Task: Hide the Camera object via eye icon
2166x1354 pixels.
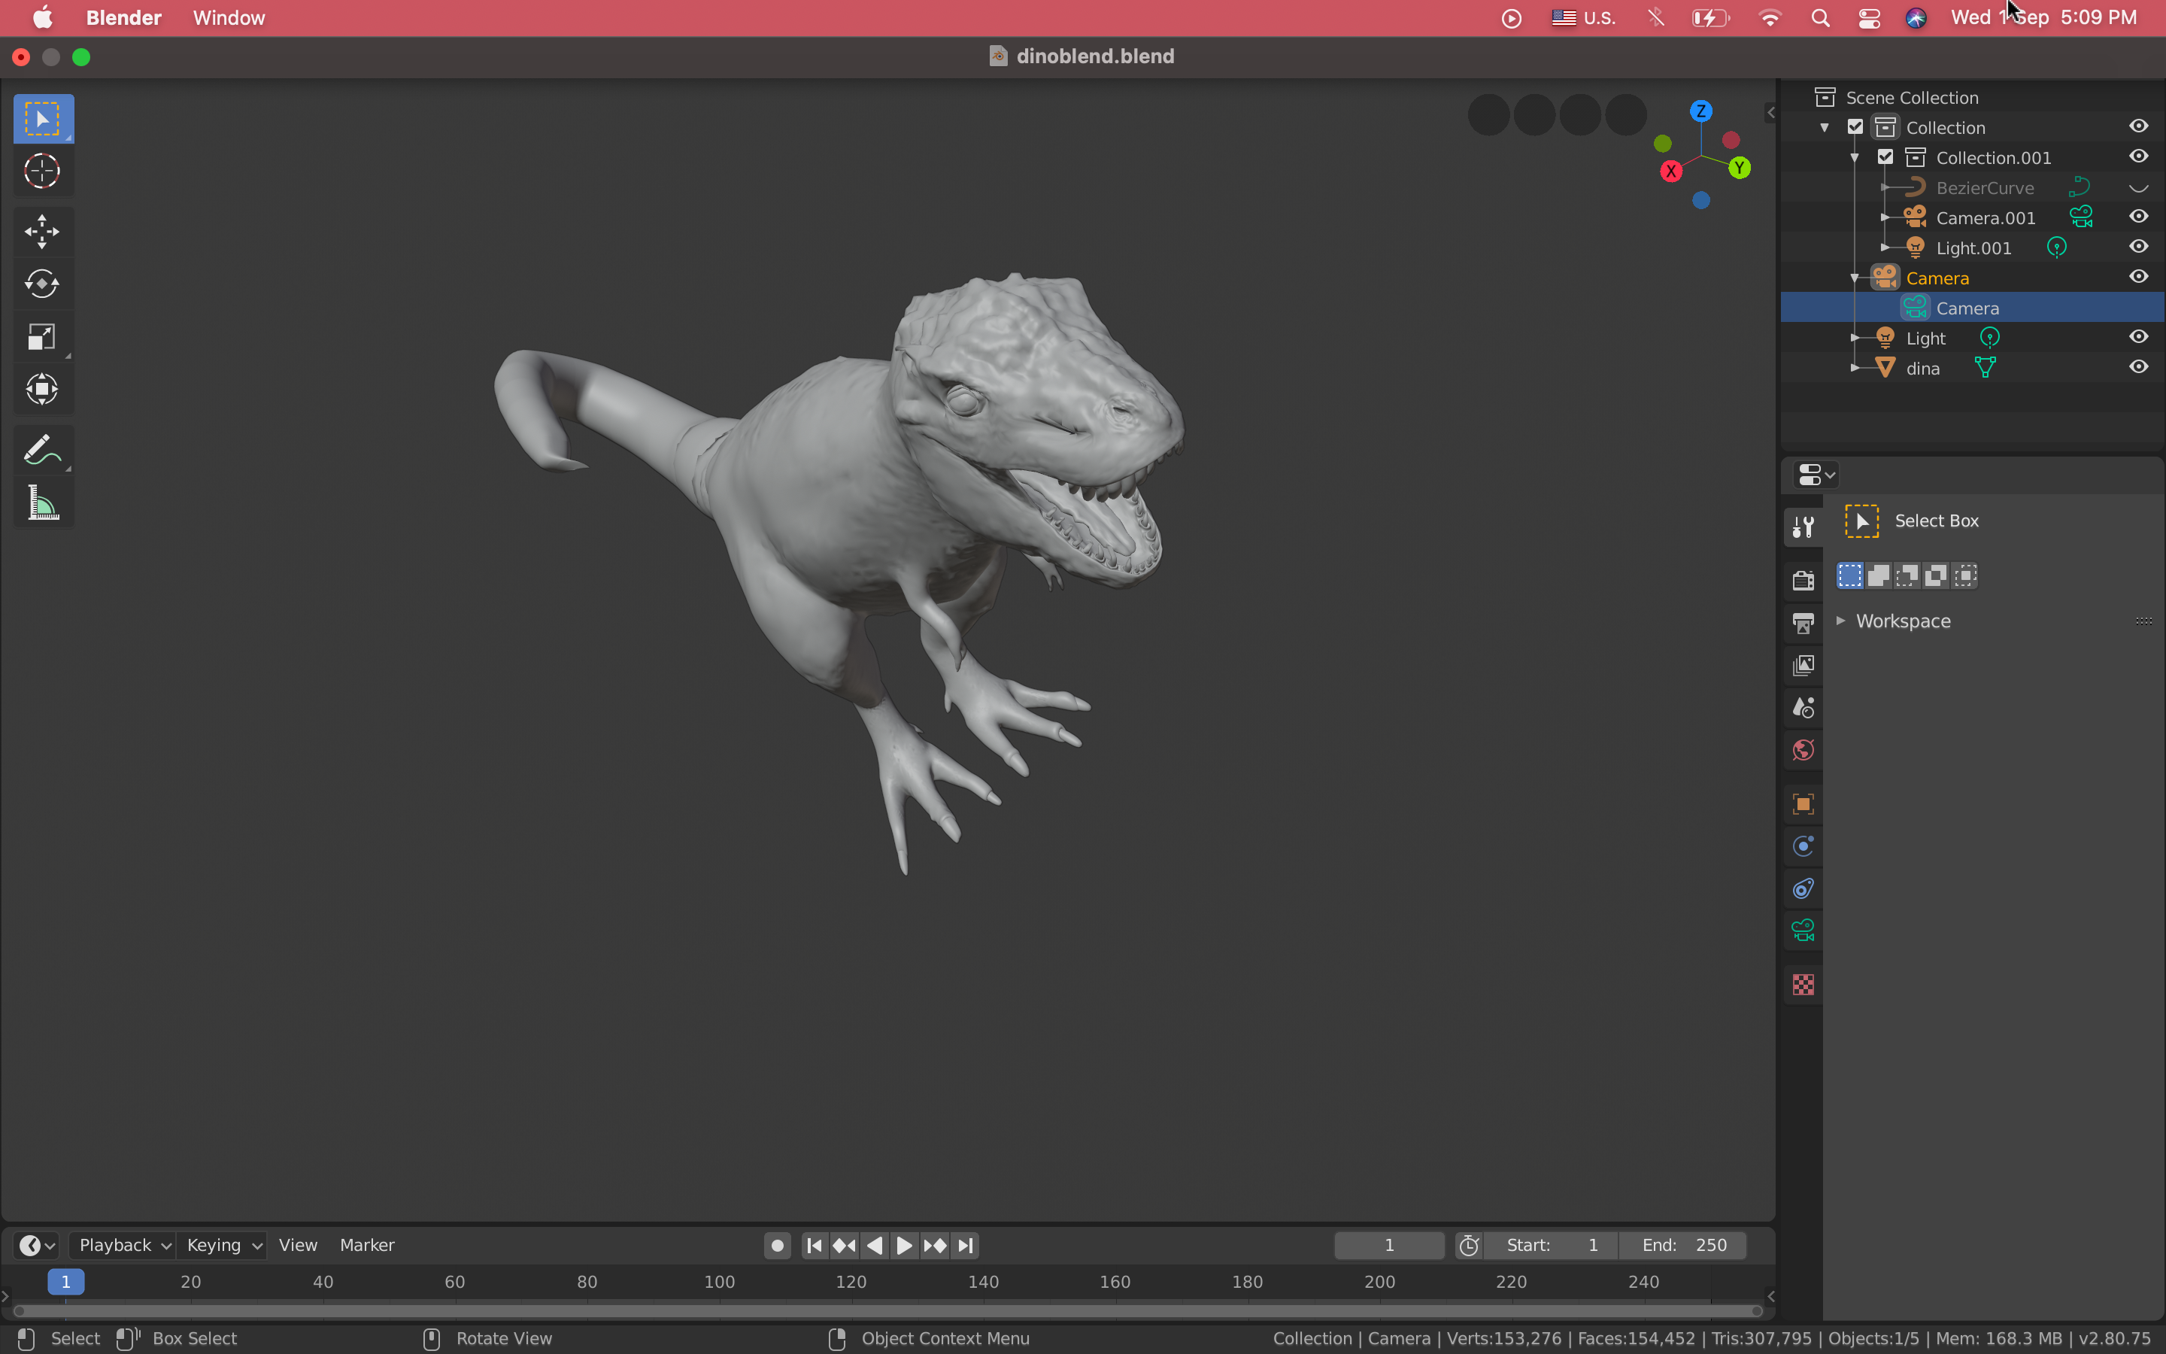Action: click(x=2138, y=277)
